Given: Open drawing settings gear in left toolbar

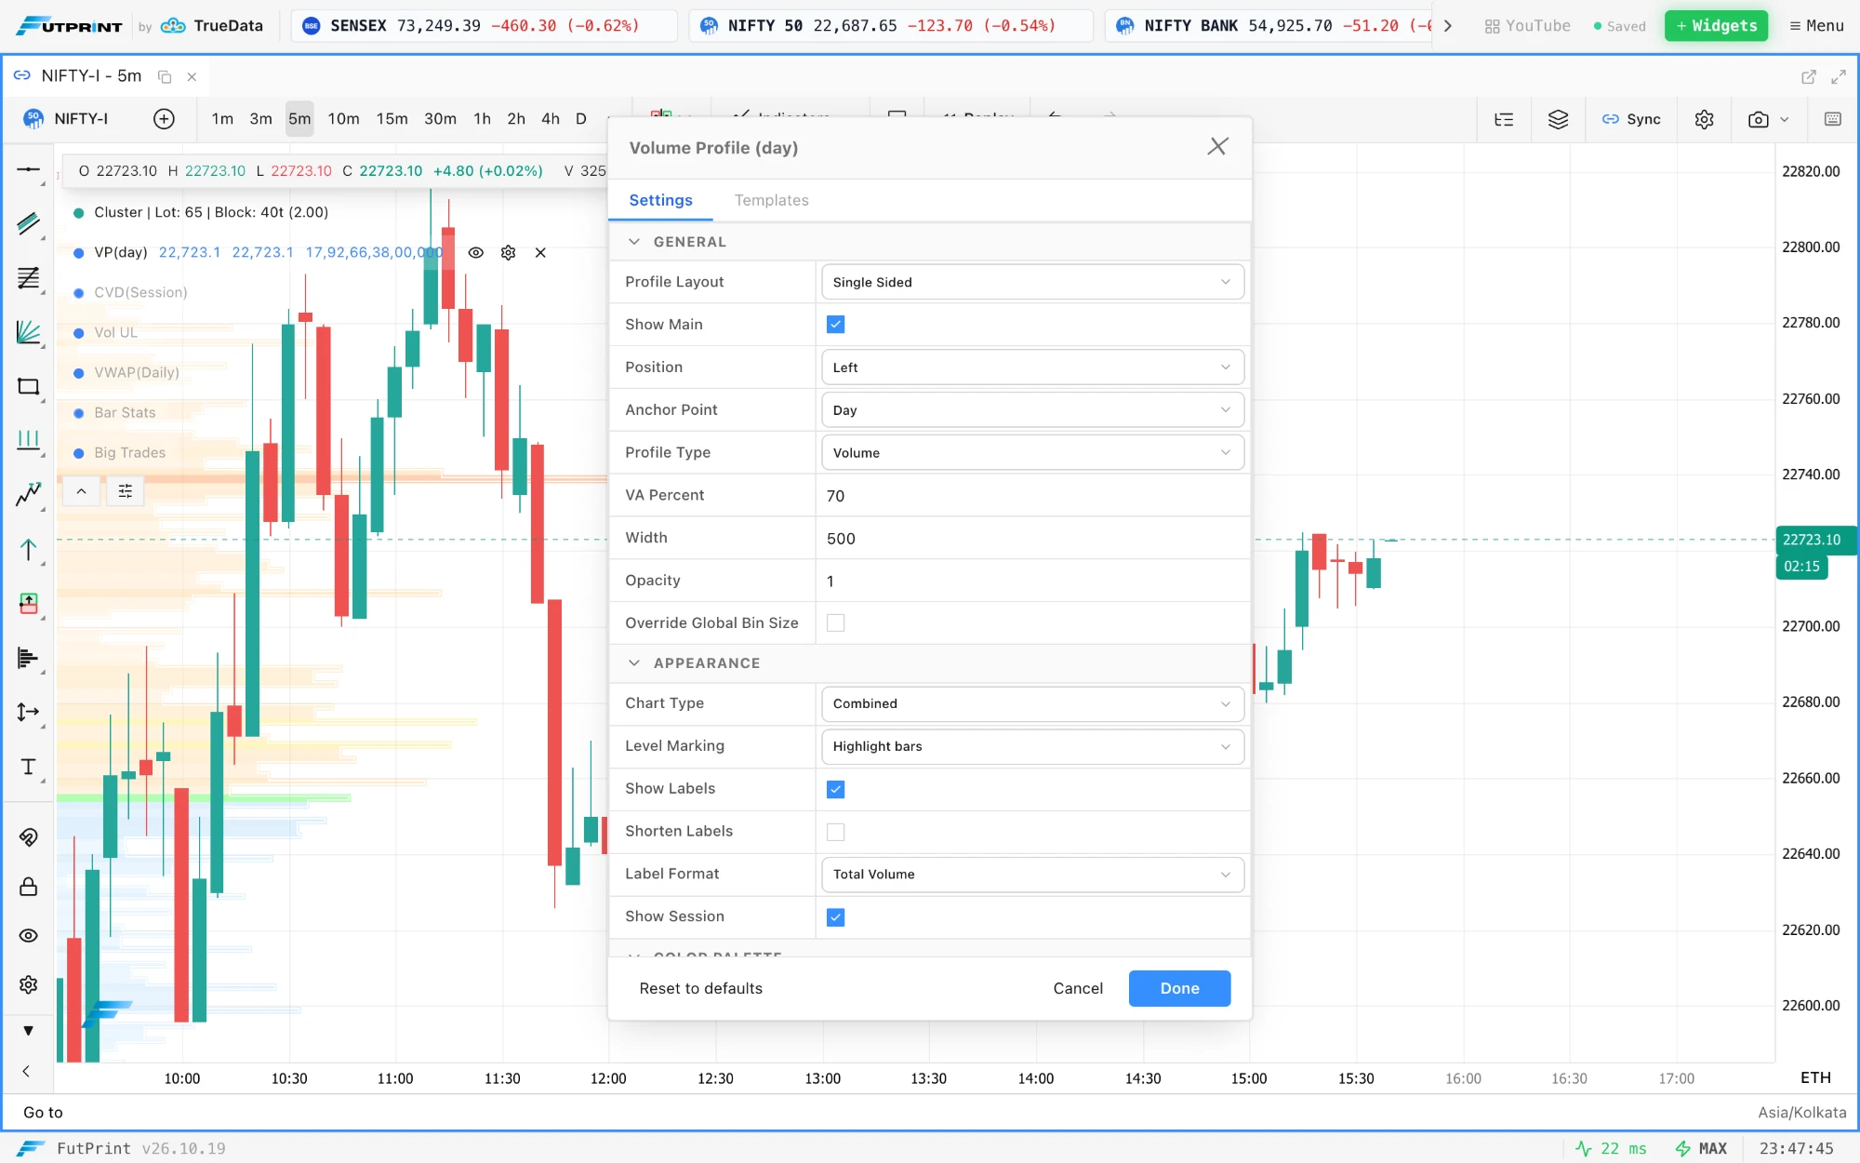Looking at the screenshot, I should (x=29, y=984).
